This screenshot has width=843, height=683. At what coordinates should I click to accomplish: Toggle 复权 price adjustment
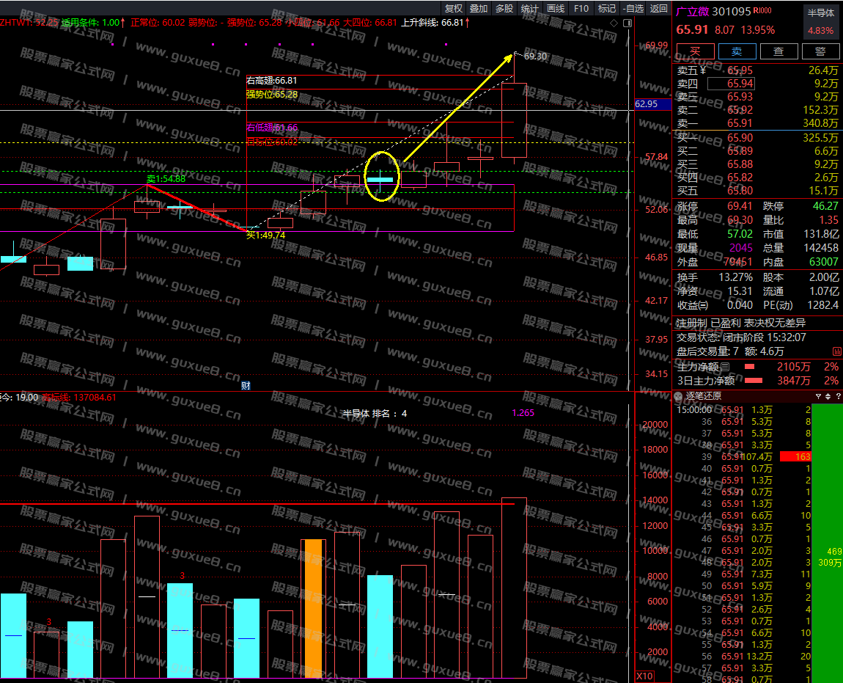click(x=454, y=8)
